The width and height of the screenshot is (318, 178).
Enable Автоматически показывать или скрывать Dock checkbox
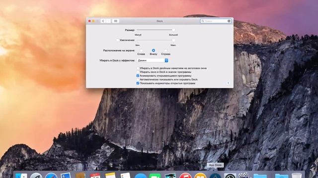pyautogui.click(x=138, y=80)
